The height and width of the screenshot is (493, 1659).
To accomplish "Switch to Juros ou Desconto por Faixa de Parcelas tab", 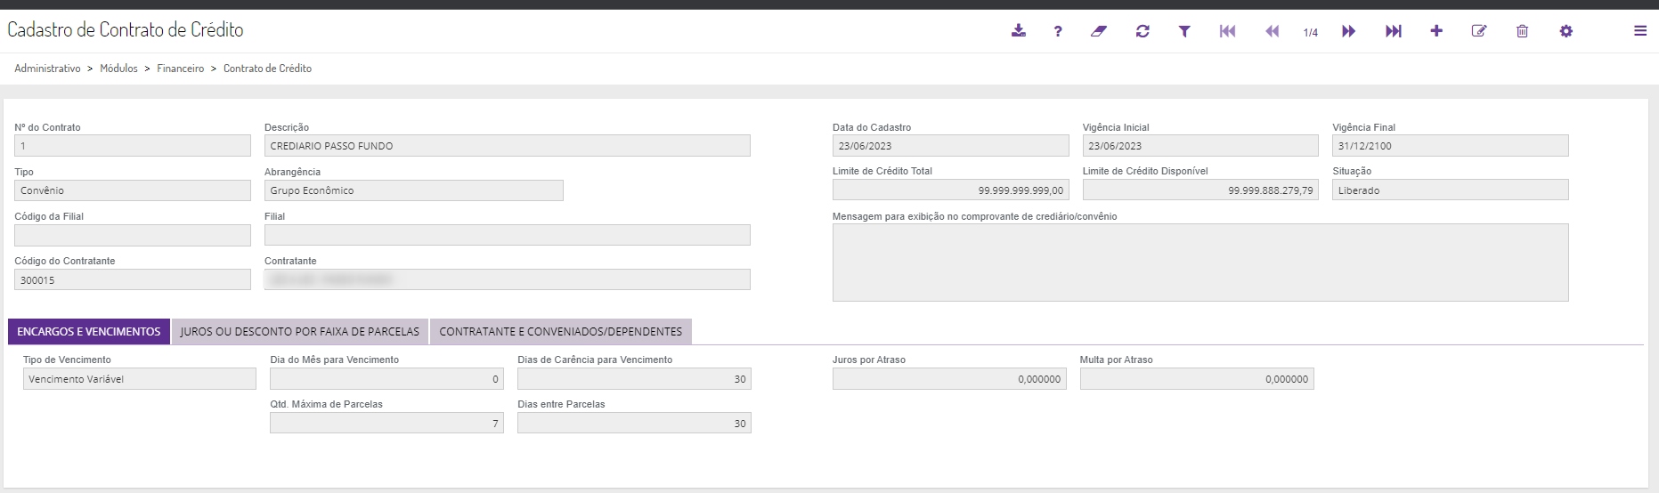I will pyautogui.click(x=299, y=332).
